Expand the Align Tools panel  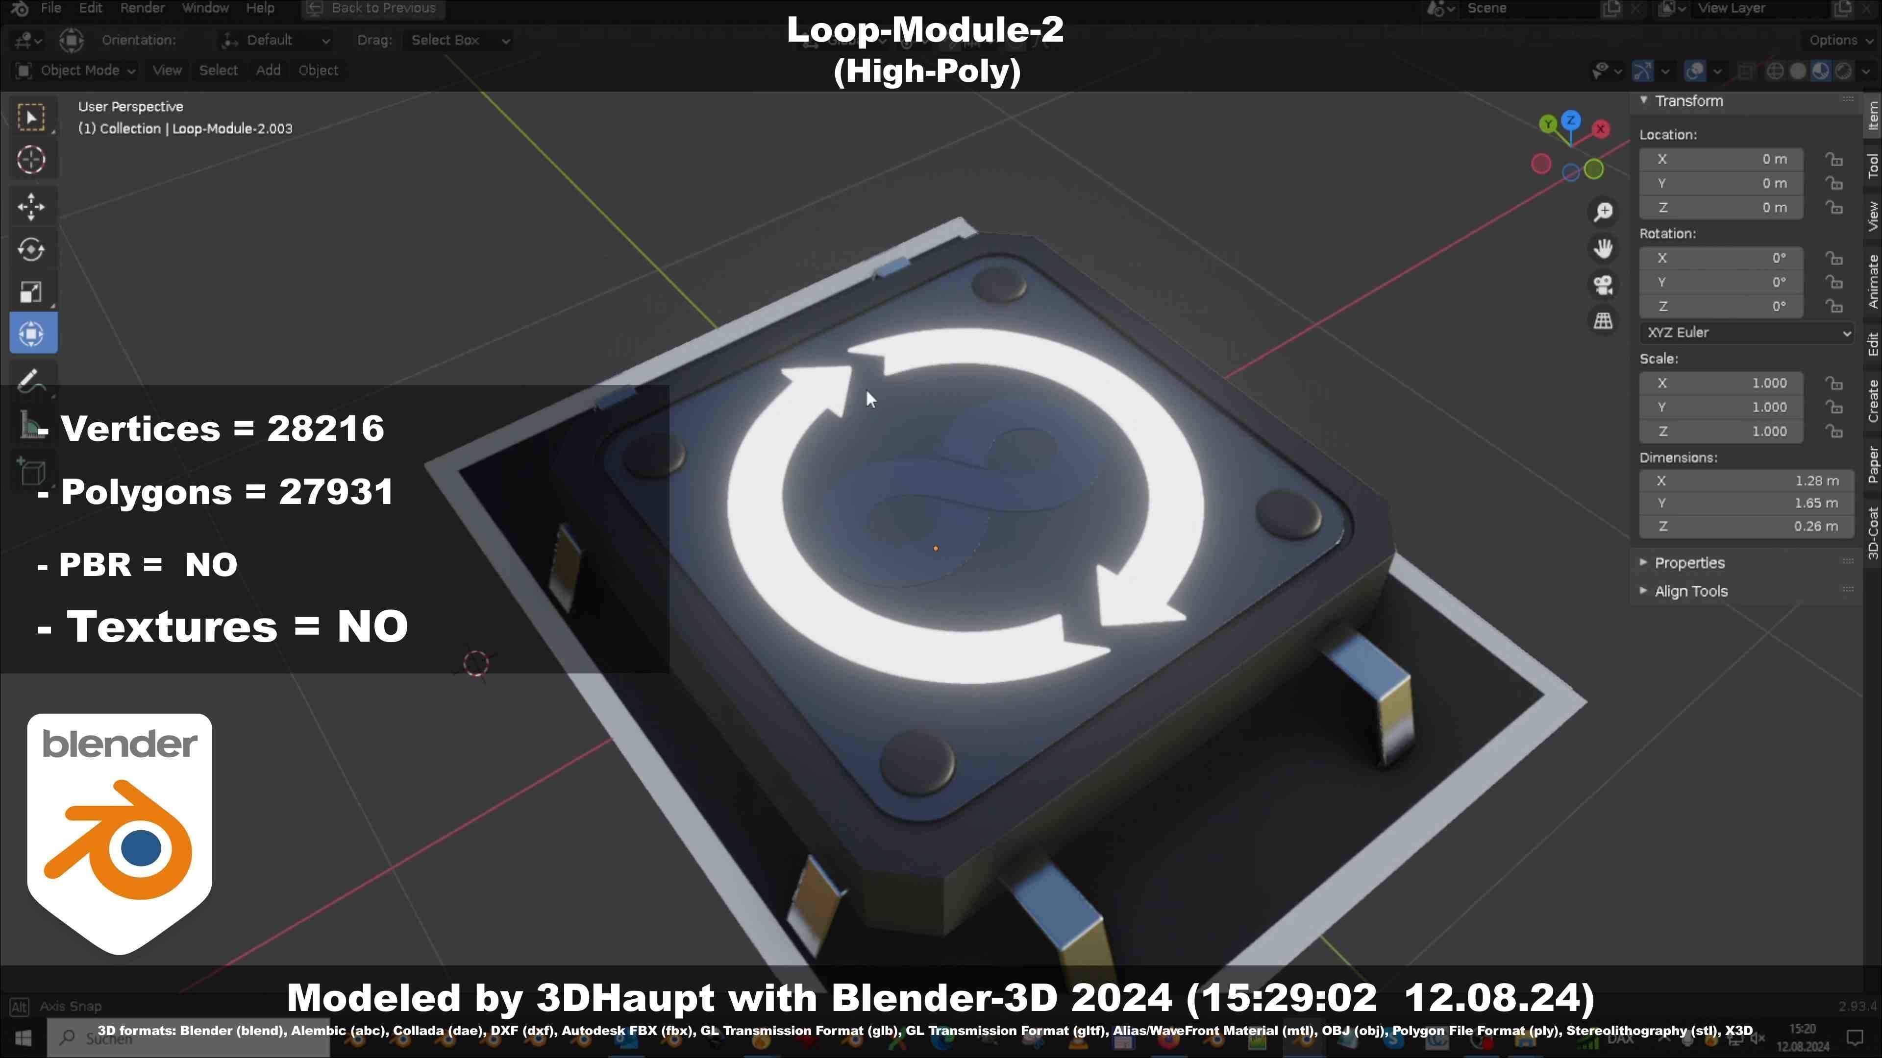tap(1643, 591)
